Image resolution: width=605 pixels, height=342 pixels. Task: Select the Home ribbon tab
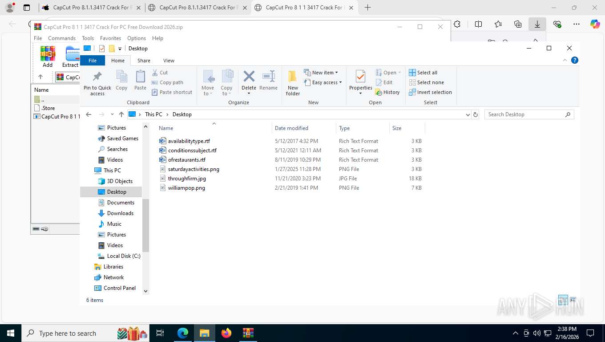coord(118,61)
